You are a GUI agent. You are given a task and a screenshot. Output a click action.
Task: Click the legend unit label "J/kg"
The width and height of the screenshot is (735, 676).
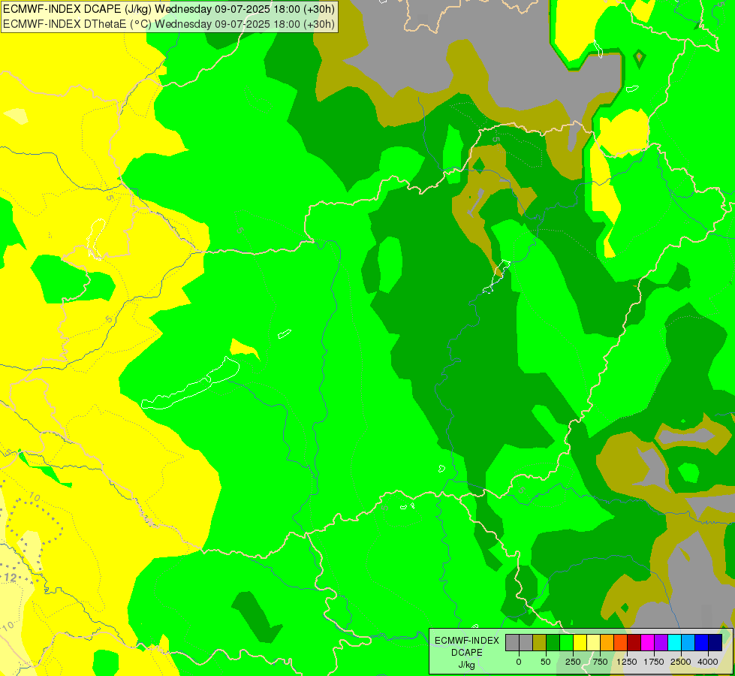(466, 665)
